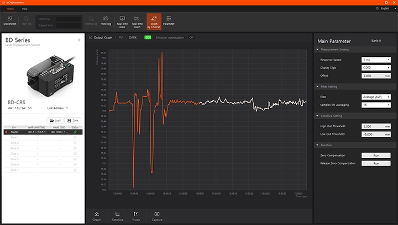Click the Sensitive icon below graph
Screen dimensions: 398x225
(x=117, y=215)
